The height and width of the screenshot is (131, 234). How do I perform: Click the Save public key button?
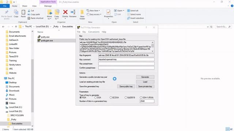click(126, 87)
